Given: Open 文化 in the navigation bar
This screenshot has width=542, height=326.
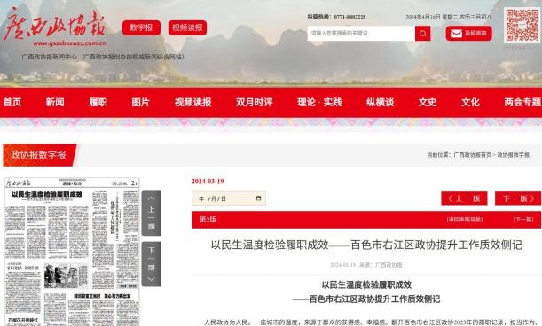Looking at the screenshot, I should (470, 102).
